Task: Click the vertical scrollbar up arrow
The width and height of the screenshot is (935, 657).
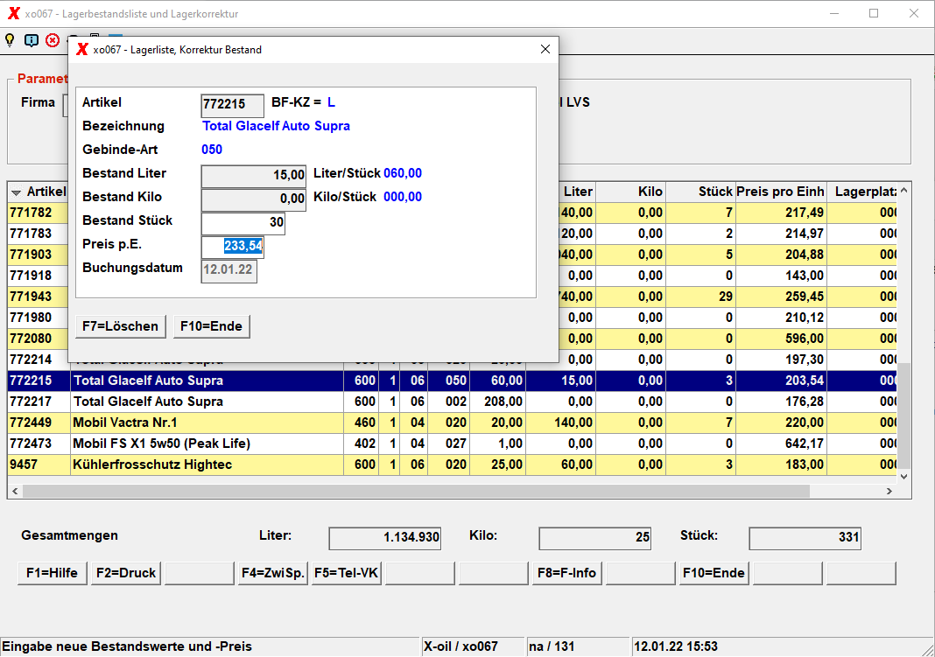Action: pyautogui.click(x=904, y=191)
